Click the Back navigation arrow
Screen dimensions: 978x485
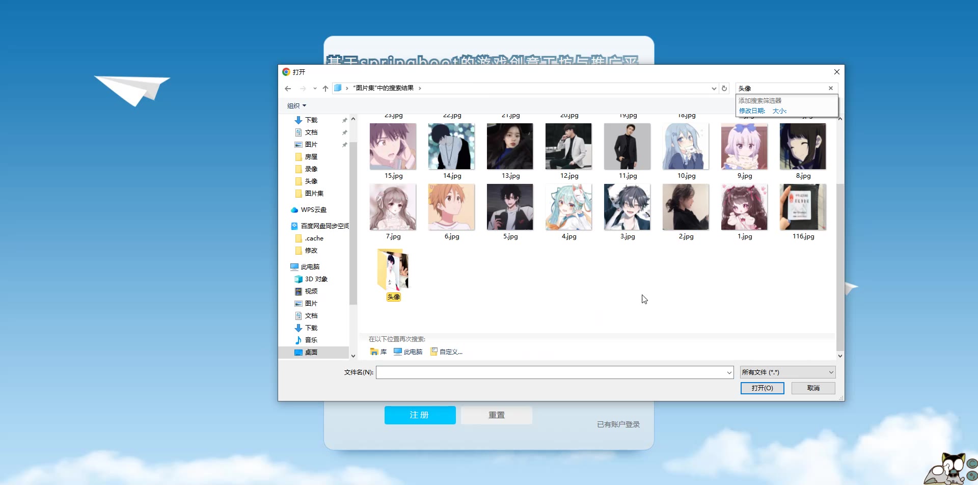pyautogui.click(x=288, y=89)
